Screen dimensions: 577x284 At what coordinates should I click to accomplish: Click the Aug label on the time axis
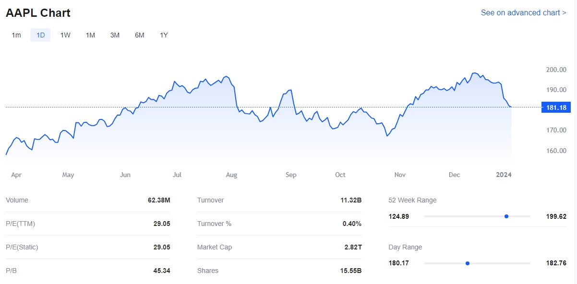pyautogui.click(x=231, y=175)
